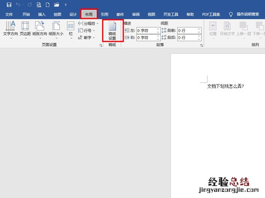
Task: Click the Save icon in quick access toolbar
Action: click(9, 5)
